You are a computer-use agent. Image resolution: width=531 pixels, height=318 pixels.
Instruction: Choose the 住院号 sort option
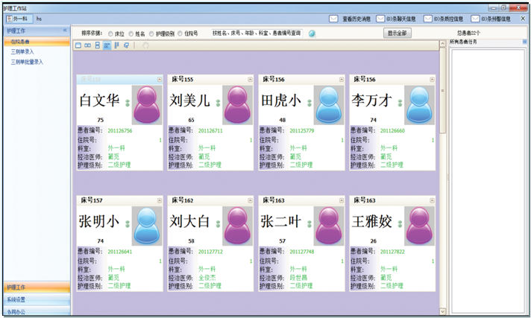click(181, 34)
